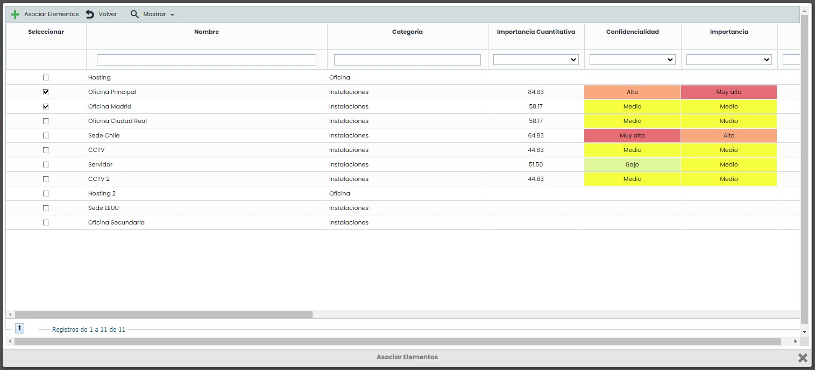Image resolution: width=815 pixels, height=370 pixels.
Task: Click the up arrow of vertical scrollbar
Action: coord(804,10)
